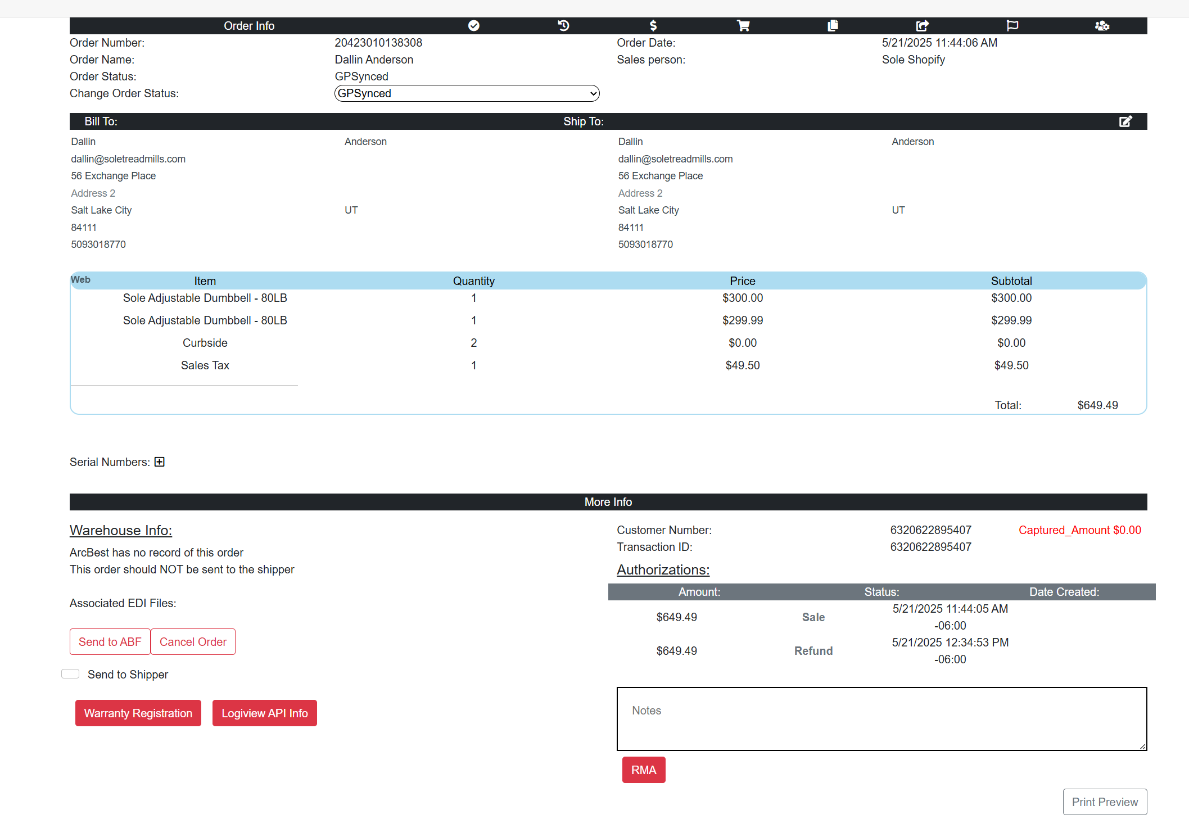Click the copy documents icon
1189x837 pixels.
[x=833, y=26]
